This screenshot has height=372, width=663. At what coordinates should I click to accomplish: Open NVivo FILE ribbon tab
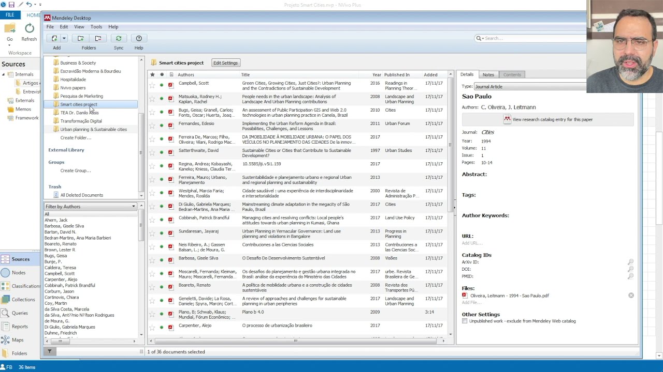pyautogui.click(x=10, y=15)
